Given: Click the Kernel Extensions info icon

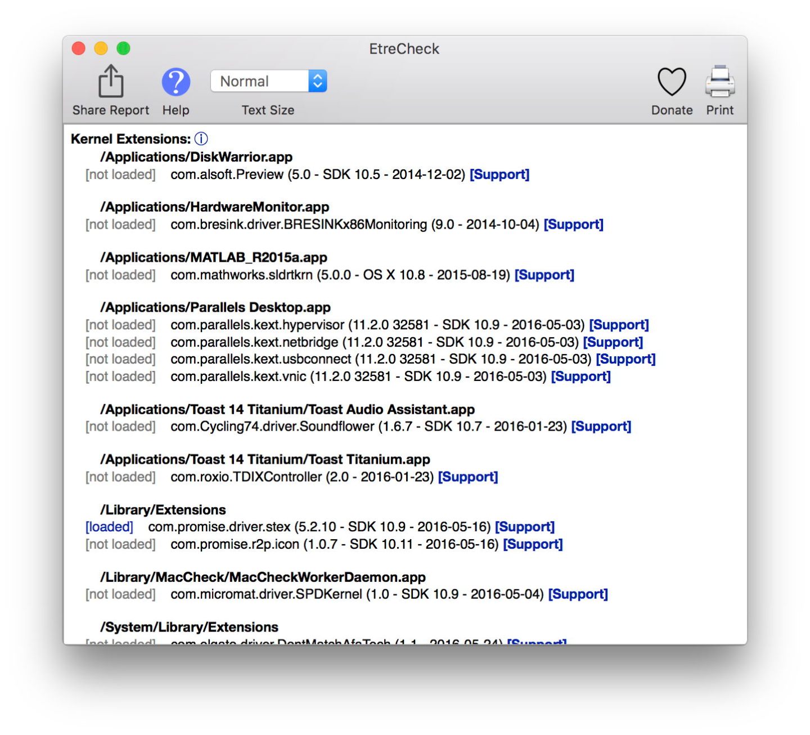Looking at the screenshot, I should [x=201, y=139].
